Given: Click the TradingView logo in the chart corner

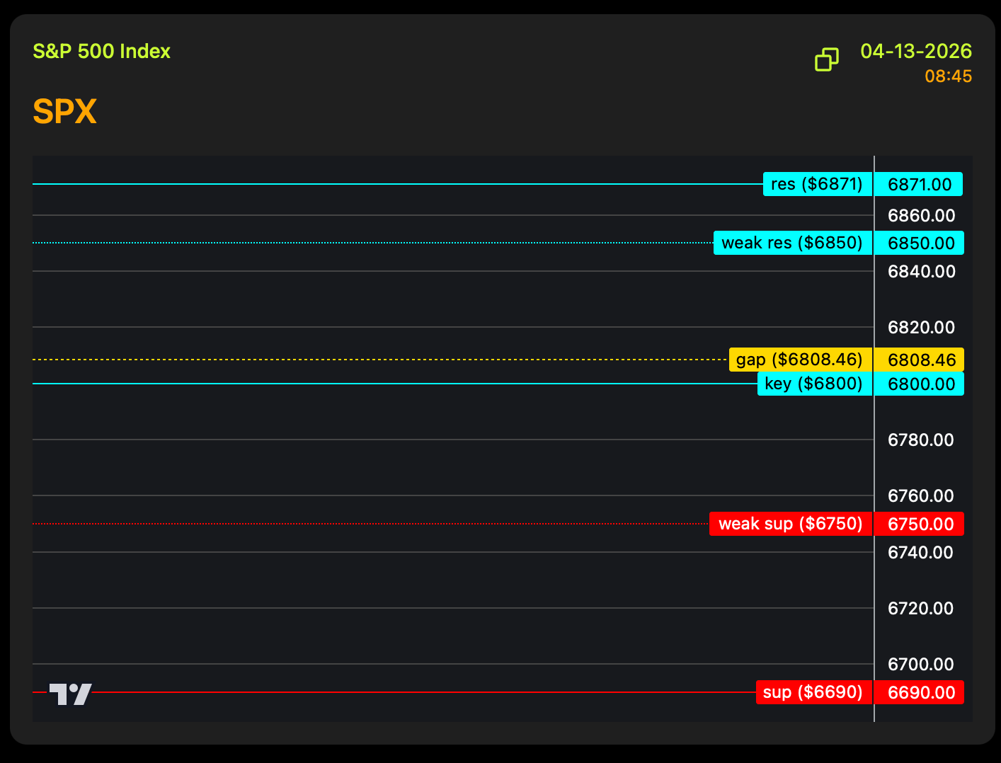Looking at the screenshot, I should click(x=70, y=694).
